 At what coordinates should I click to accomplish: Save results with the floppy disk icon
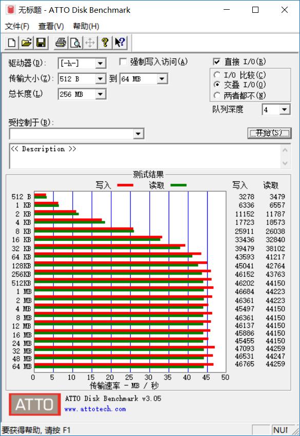[41, 43]
